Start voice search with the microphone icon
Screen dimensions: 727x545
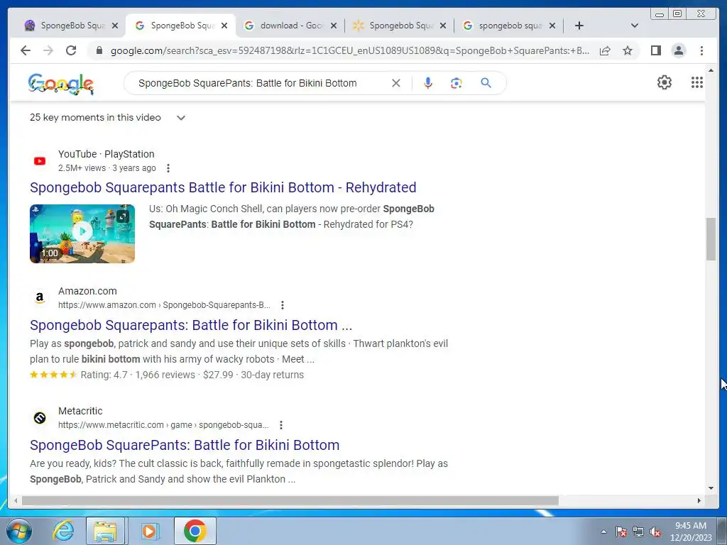[428, 83]
